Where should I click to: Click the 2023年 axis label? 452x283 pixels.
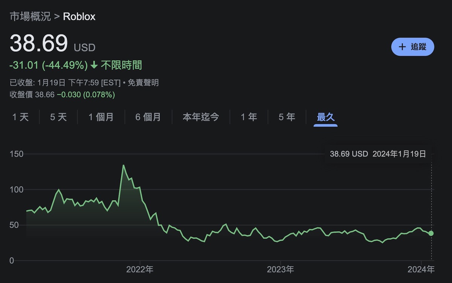click(280, 269)
